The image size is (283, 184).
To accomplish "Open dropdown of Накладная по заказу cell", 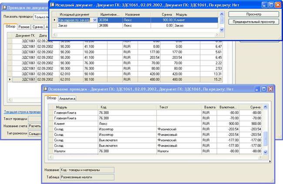I will [x=95, y=20].
